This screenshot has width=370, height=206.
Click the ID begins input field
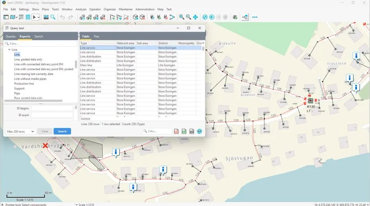point(51,108)
